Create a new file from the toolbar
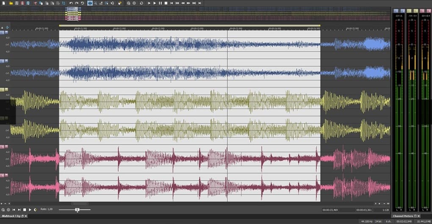The width and height of the screenshot is (432, 224). (x=3, y=3)
